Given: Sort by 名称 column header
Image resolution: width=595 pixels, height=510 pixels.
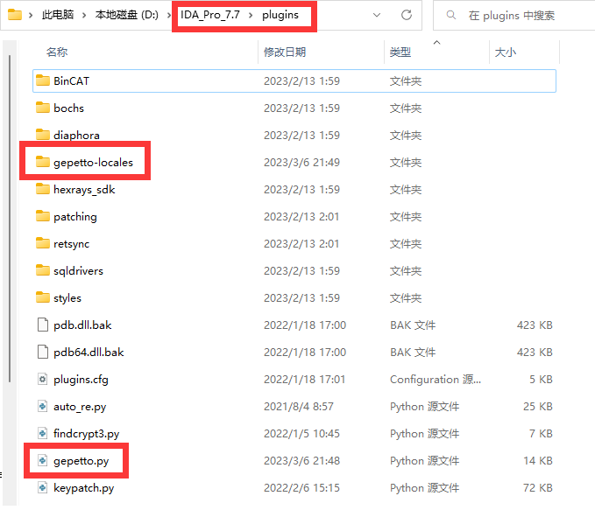Looking at the screenshot, I should (57, 52).
